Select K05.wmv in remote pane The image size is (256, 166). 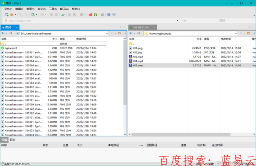(x=192, y=66)
